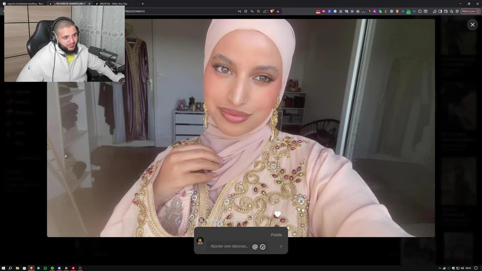This screenshot has width=482, height=271.
Task: Click the Publie button in the reply box
Action: (276, 235)
